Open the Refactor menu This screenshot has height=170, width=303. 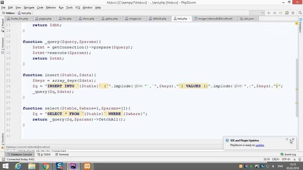point(51,8)
